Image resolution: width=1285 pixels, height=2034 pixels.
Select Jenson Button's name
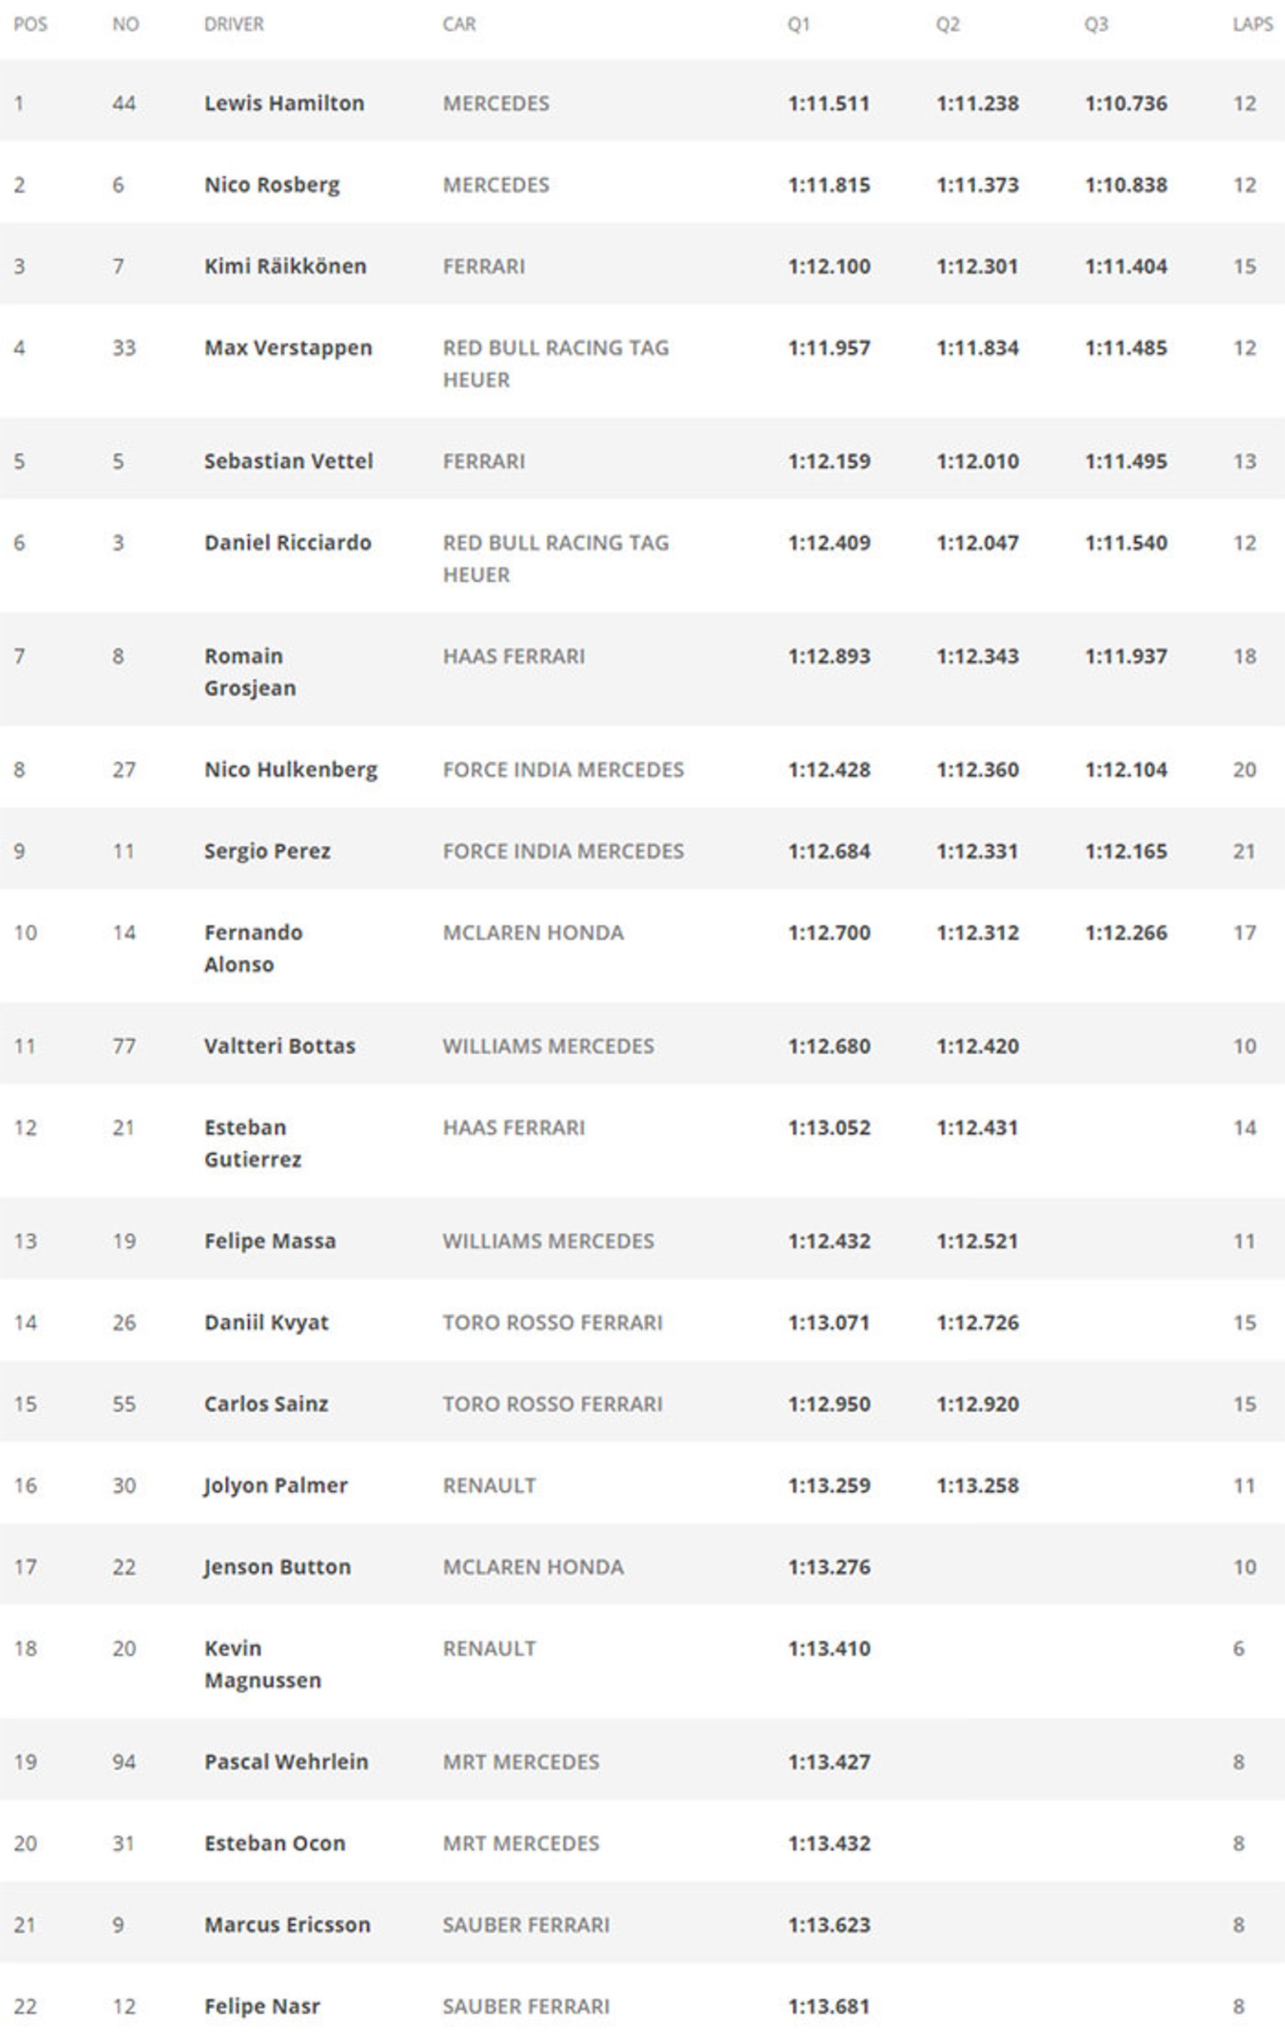point(276,1567)
